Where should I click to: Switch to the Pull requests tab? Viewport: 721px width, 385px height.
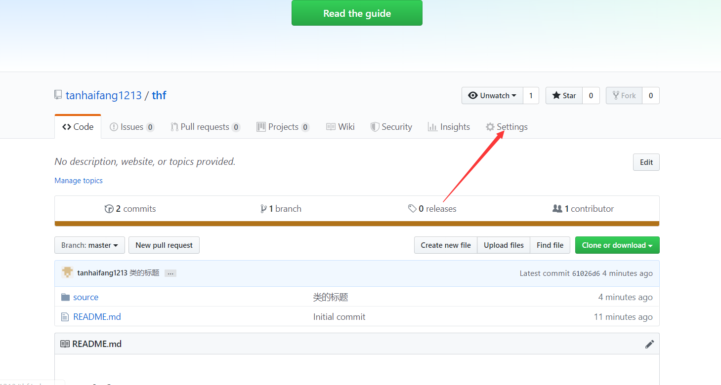point(205,127)
